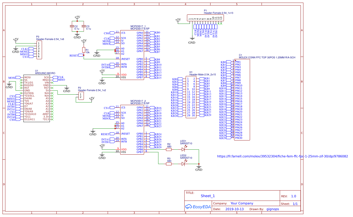Click the R1 10k resistor symbol
This screenshot has width=353, height=217.
pyautogui.click(x=84, y=50)
